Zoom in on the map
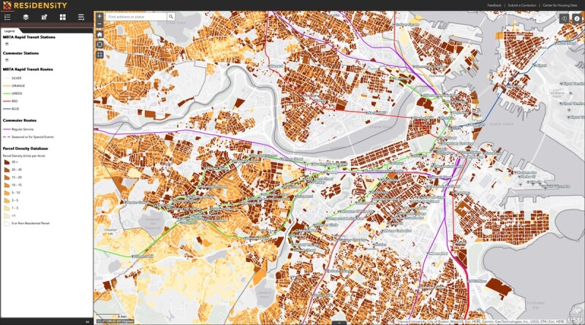 coord(99,16)
